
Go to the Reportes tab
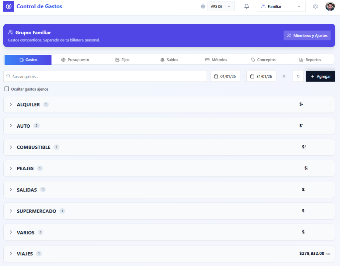point(310,60)
